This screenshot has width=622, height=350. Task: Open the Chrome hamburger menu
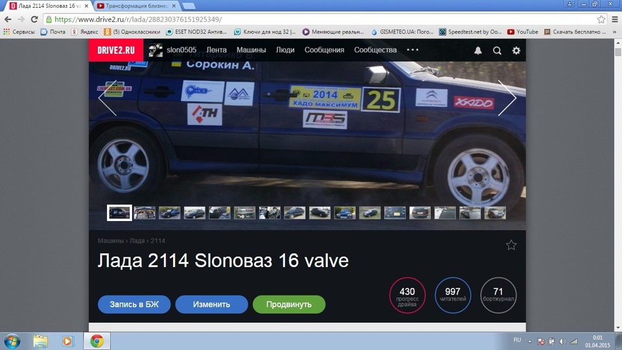pyautogui.click(x=615, y=19)
